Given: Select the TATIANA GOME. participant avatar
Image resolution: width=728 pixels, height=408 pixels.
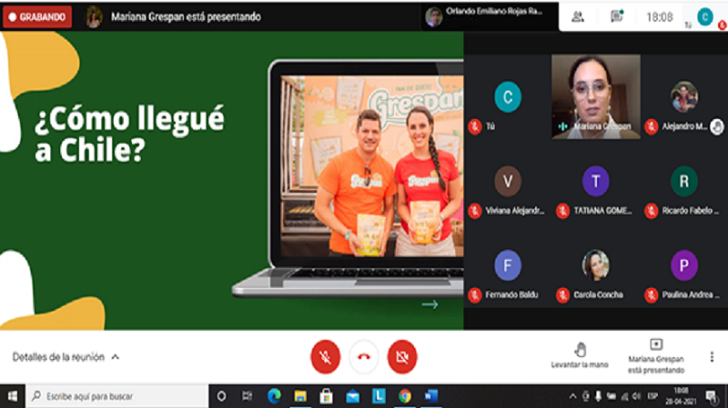Looking at the screenshot, I should (596, 181).
